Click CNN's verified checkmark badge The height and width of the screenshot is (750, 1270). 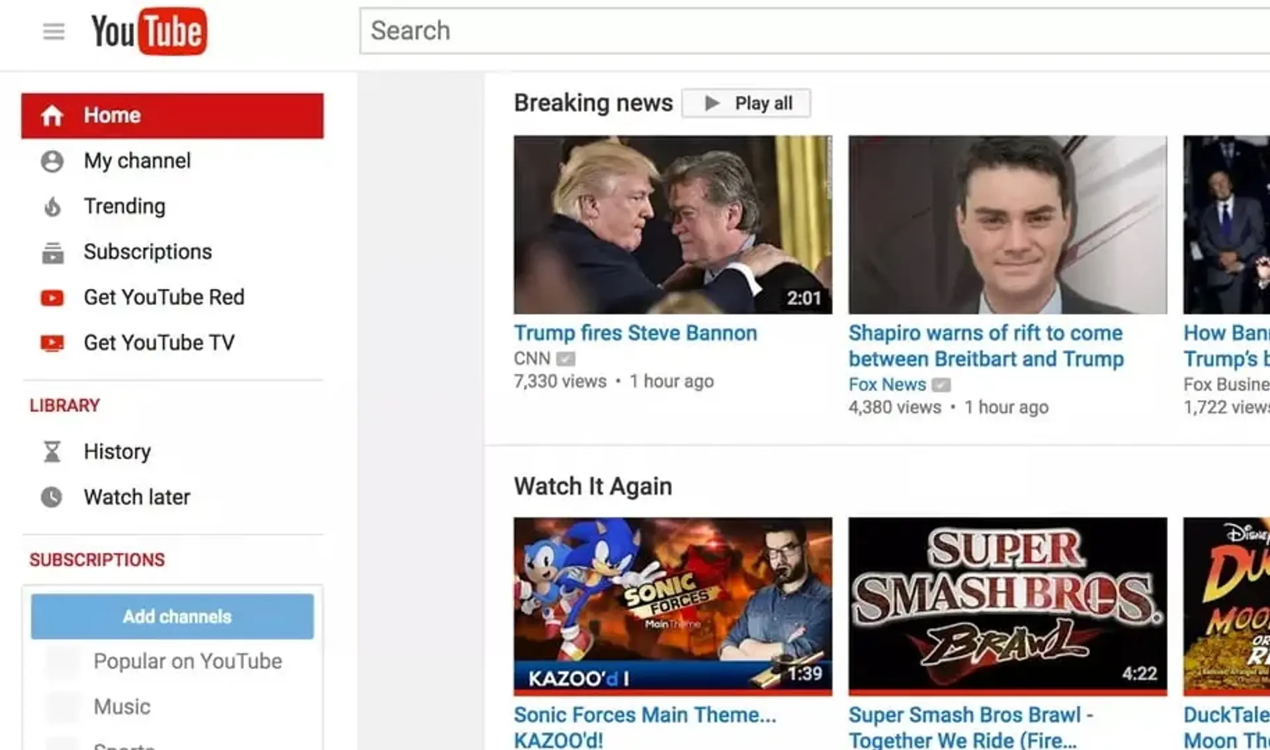(566, 359)
